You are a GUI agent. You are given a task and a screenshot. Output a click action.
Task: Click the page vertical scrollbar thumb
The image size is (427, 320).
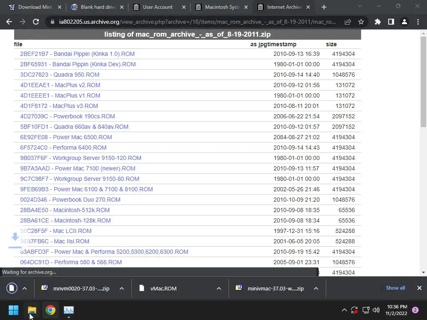coord(423,82)
